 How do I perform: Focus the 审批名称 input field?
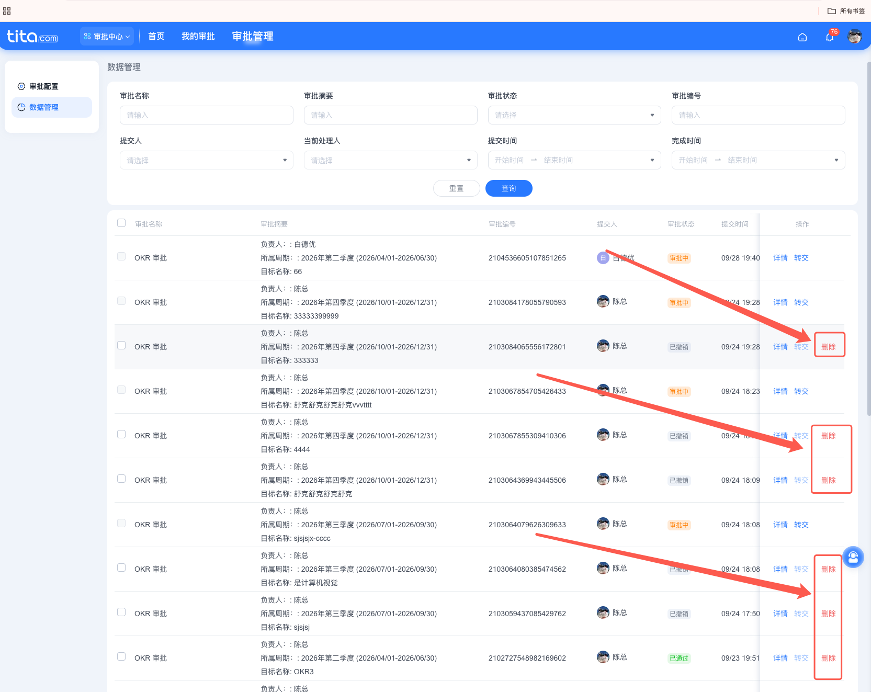click(x=207, y=115)
